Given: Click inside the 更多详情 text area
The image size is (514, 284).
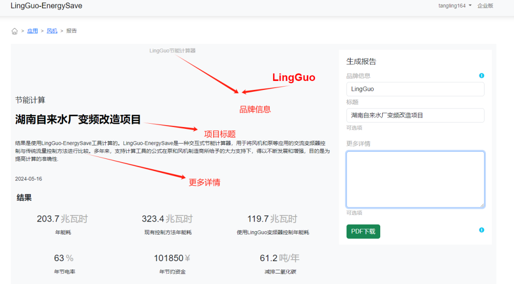Looking at the screenshot, I should 415,179.
